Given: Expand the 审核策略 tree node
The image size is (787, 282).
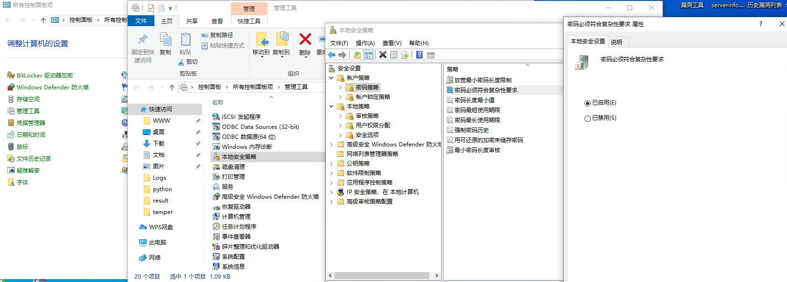Looking at the screenshot, I should pyautogui.click(x=340, y=116).
